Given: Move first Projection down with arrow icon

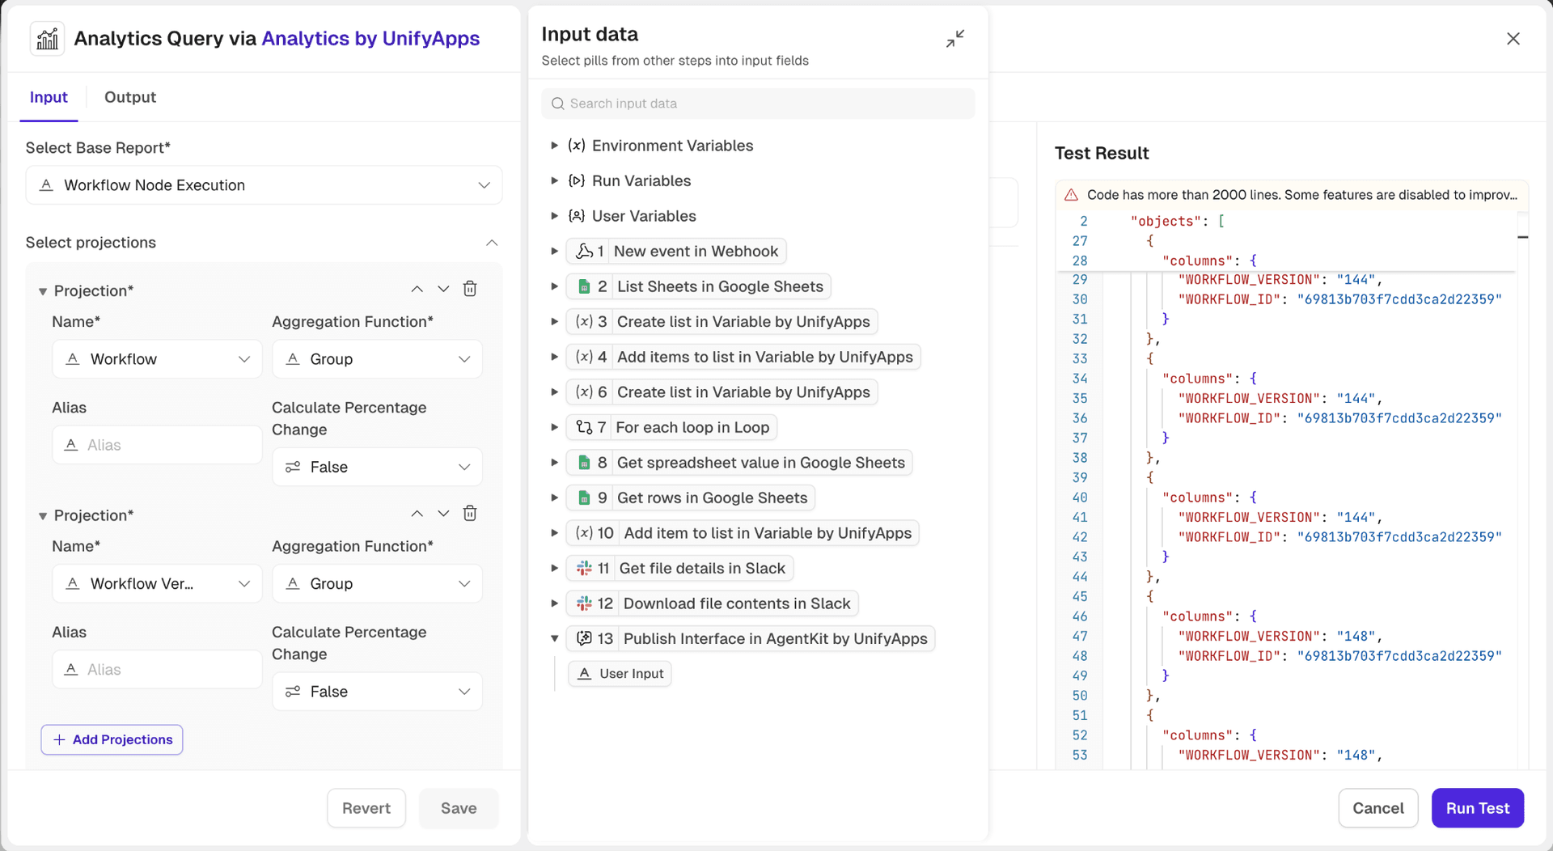Looking at the screenshot, I should (443, 289).
